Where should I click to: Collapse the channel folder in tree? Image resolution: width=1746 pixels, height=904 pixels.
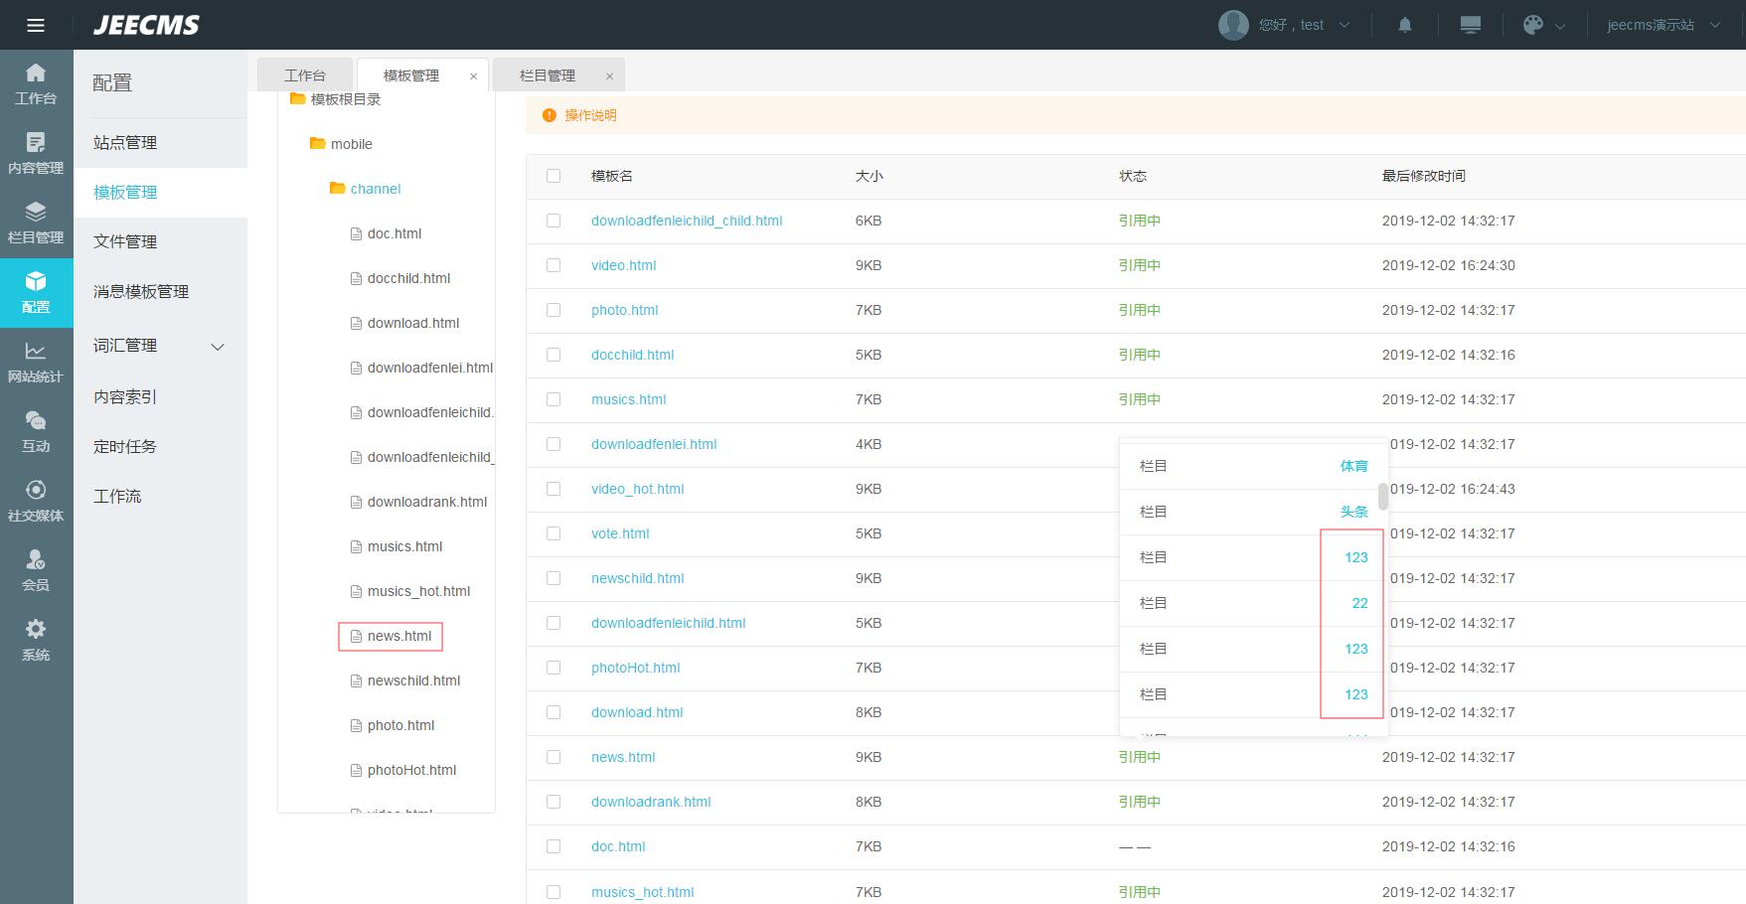(x=338, y=189)
